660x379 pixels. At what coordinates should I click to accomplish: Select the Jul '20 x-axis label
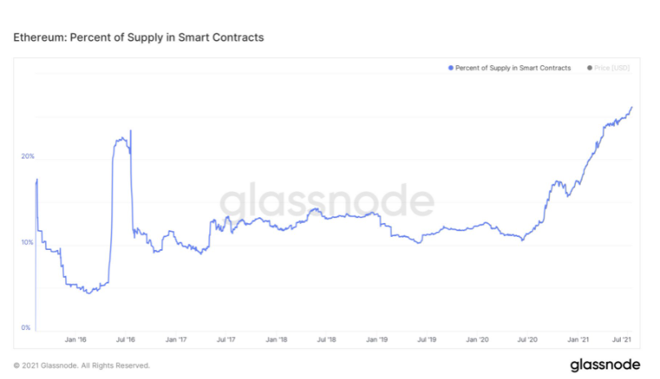(528, 338)
